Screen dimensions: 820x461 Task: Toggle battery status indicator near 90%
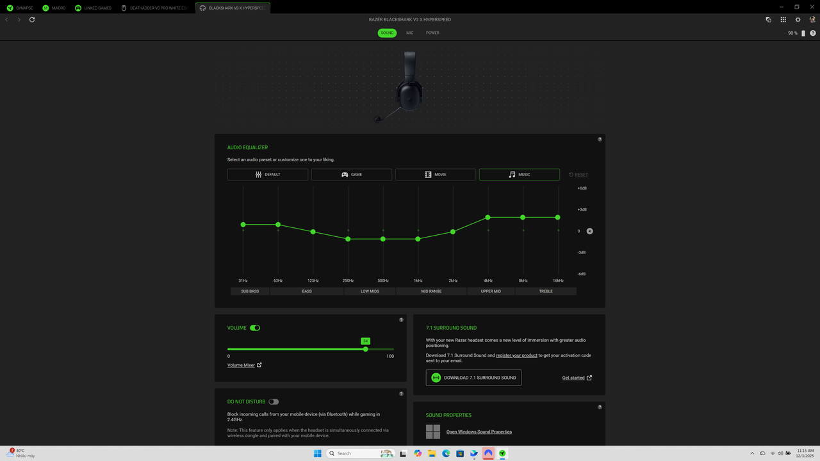coord(803,33)
